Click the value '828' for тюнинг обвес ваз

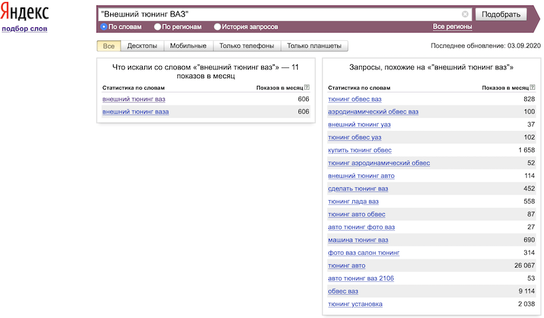coord(529,99)
